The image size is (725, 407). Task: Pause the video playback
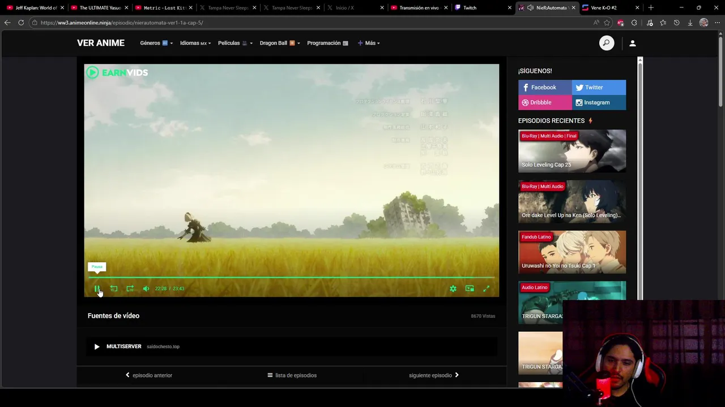(97, 289)
